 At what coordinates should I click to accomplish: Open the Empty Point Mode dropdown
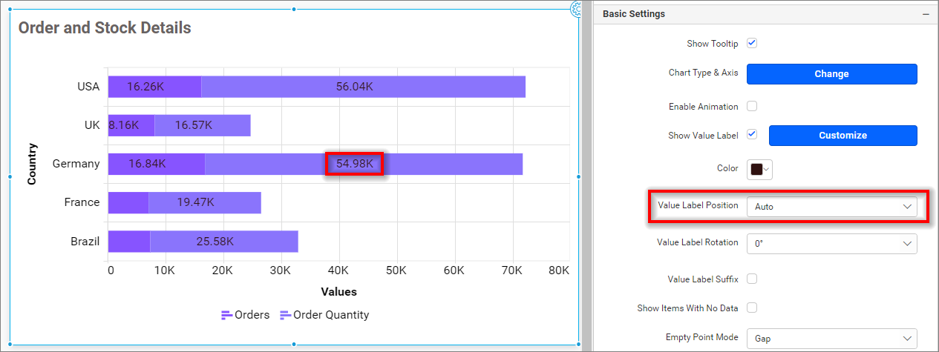(831, 338)
